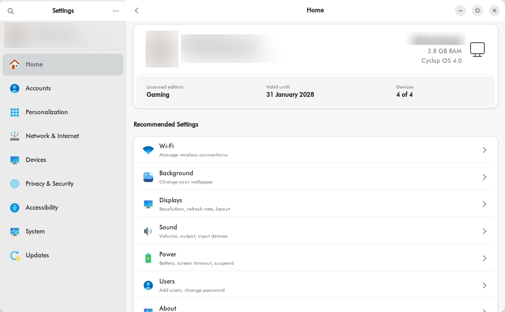The width and height of the screenshot is (505, 312).
Task: Open Network & Internet section
Action: point(63,136)
